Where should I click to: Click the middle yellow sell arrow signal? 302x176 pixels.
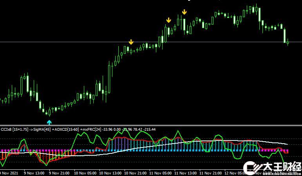pos(168,20)
